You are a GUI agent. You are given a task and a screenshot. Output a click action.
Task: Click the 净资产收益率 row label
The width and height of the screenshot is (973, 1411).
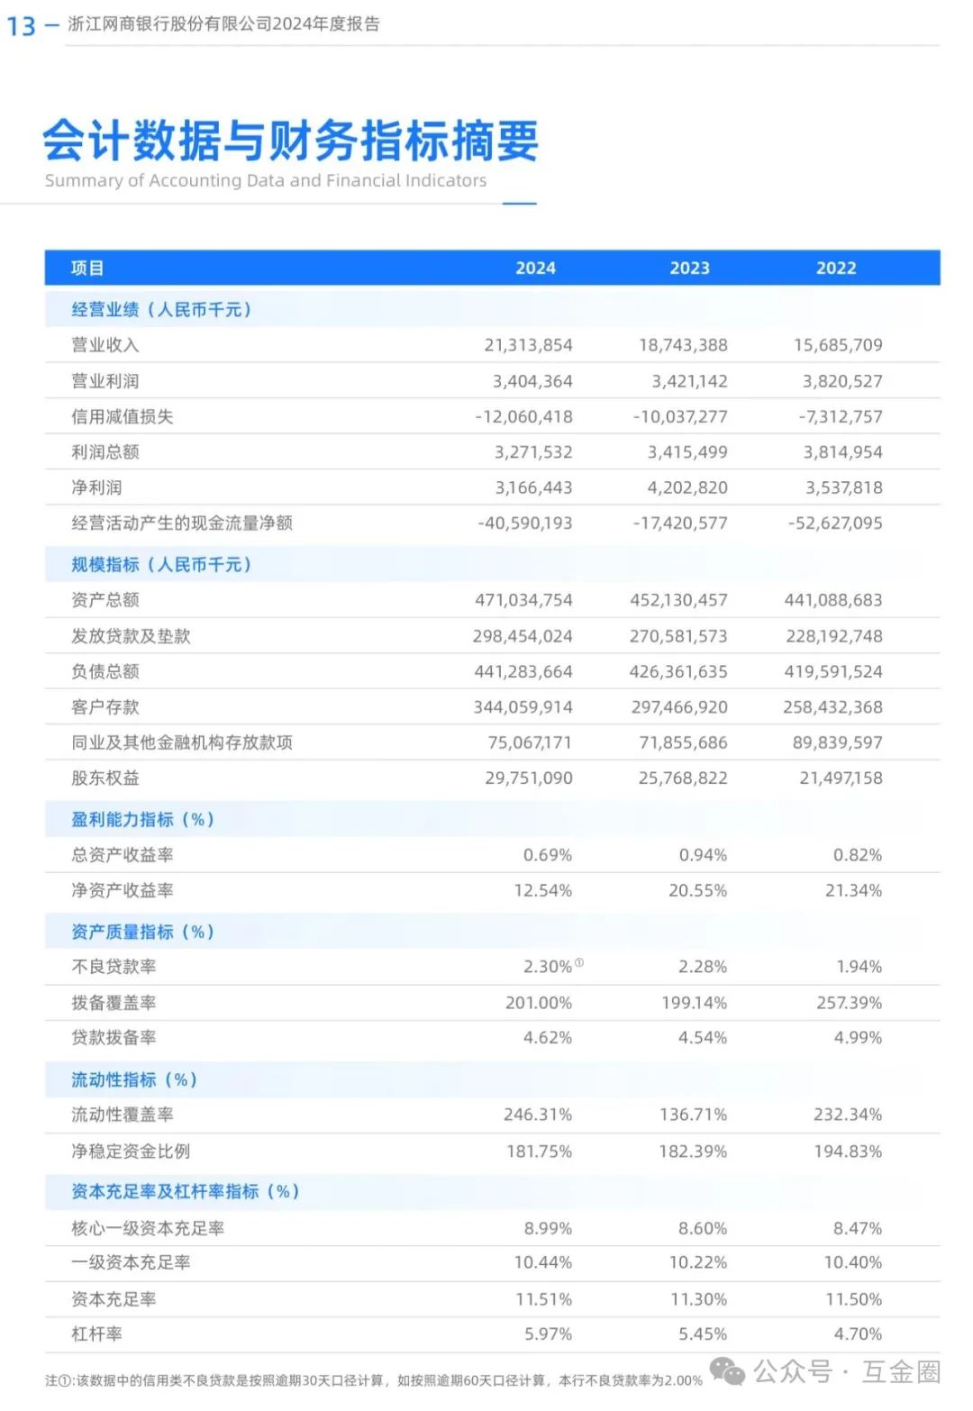coord(123,890)
